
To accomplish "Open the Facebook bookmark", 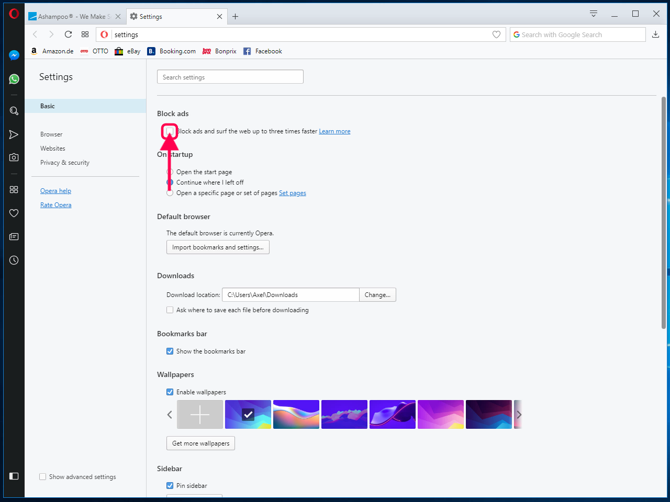I will coord(263,51).
